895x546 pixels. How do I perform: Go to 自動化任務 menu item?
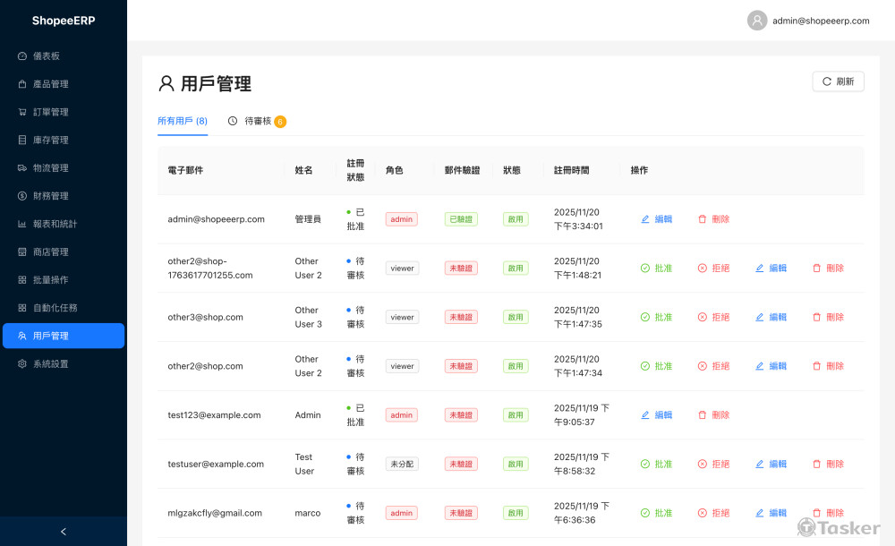coord(55,308)
